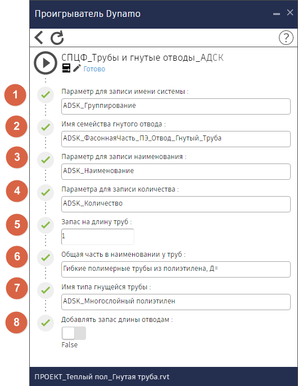The width and height of the screenshot is (298, 386).
Task: Toggle the Добавлять запас длины отводам switch
Action: click(74, 333)
